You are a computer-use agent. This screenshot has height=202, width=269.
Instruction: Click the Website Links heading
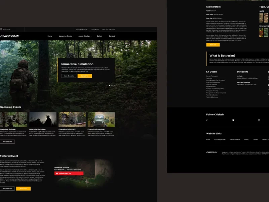pos(214,134)
